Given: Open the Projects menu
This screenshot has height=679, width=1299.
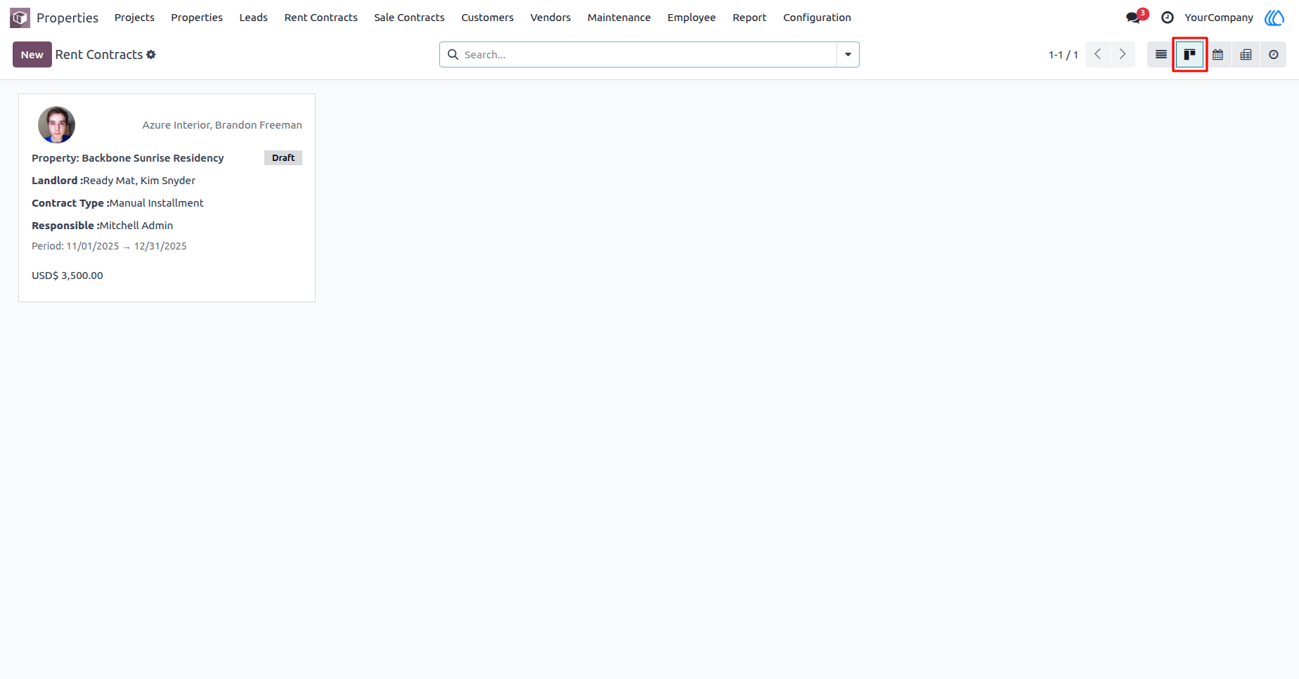Looking at the screenshot, I should point(134,18).
